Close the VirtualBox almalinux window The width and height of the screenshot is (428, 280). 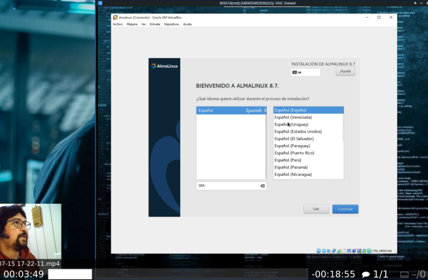391,17
